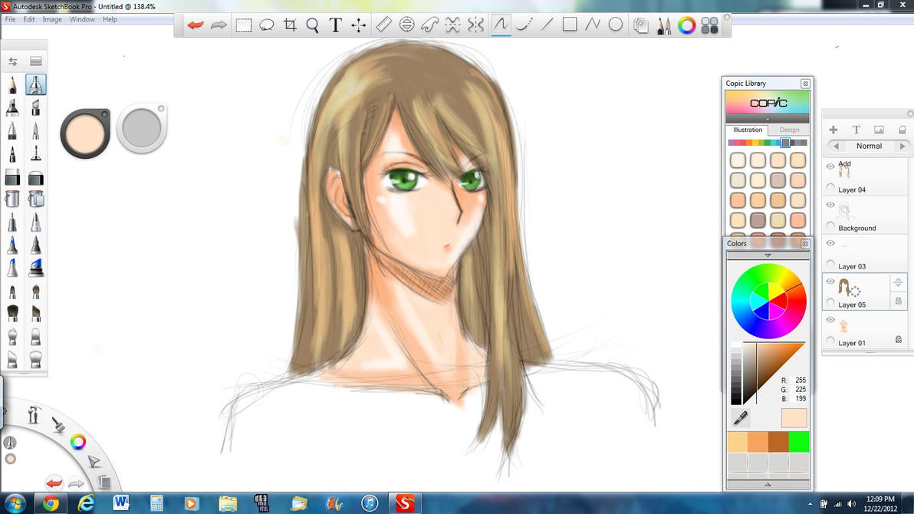Click the Undo arrow in top toolbar
The image size is (914, 514).
[x=196, y=25]
